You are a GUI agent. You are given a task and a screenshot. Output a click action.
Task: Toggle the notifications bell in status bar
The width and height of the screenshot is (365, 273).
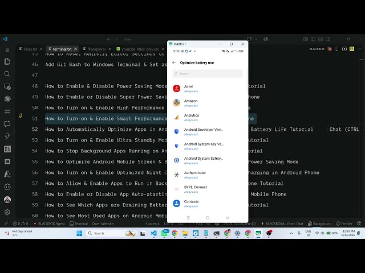pos(359,224)
